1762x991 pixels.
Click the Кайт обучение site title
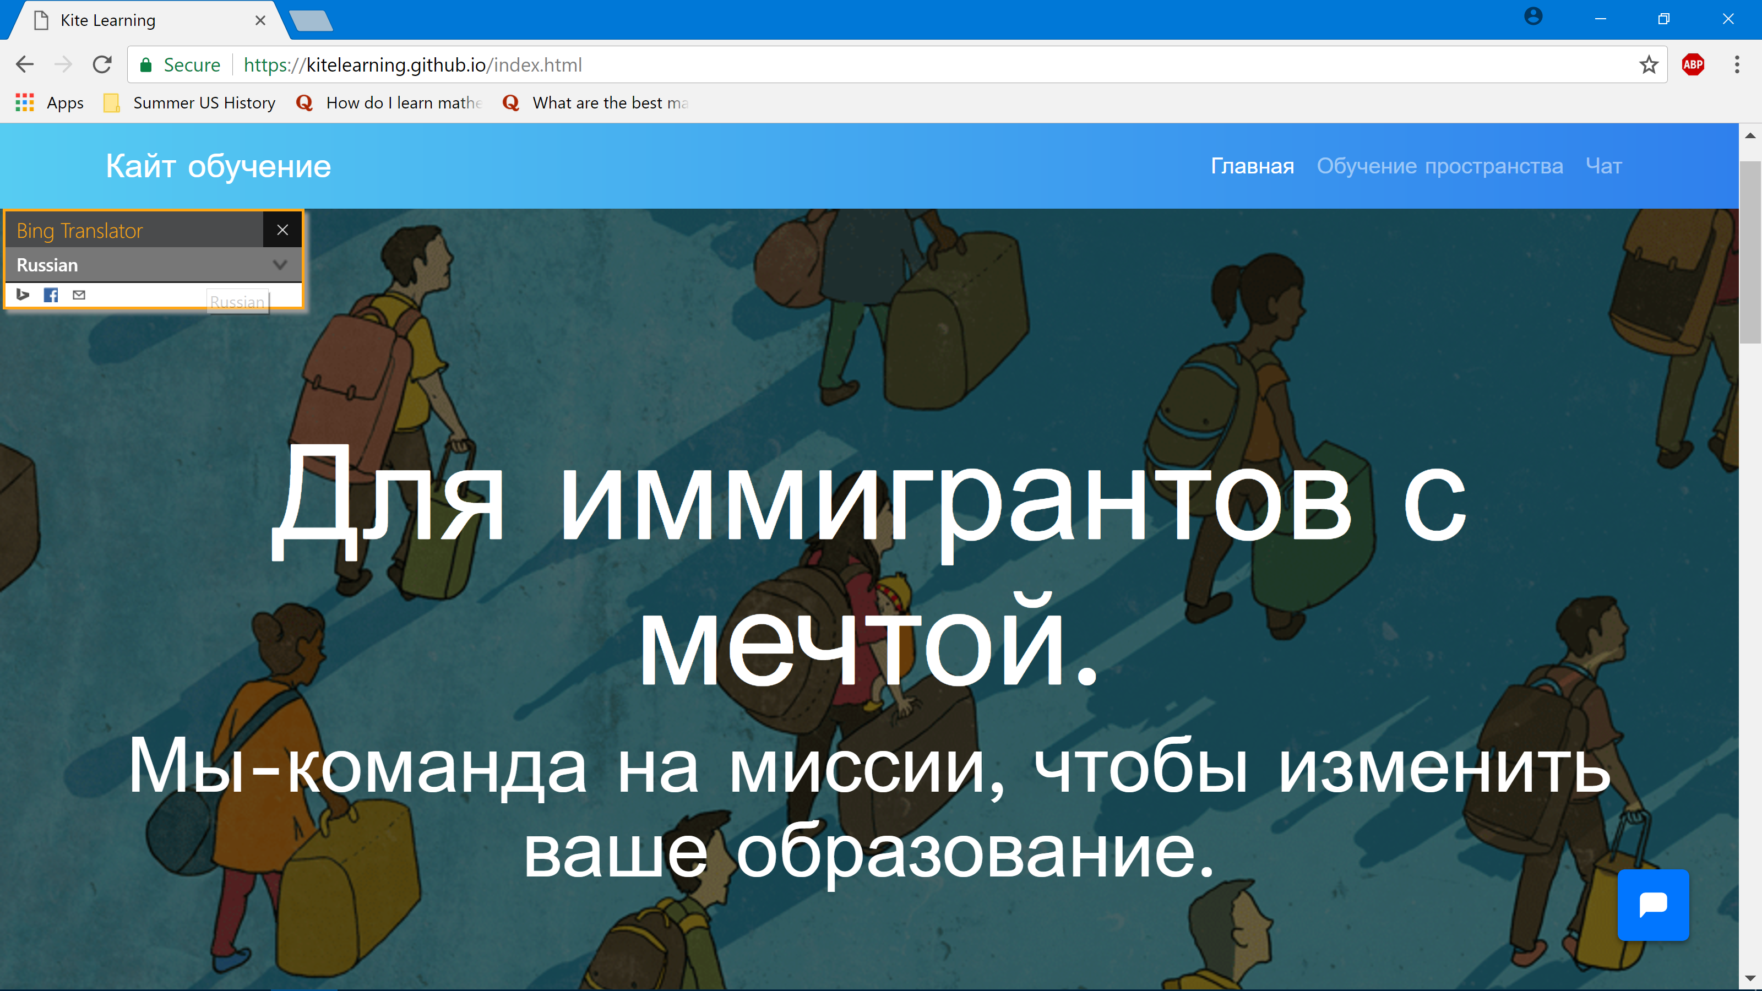[x=218, y=166]
